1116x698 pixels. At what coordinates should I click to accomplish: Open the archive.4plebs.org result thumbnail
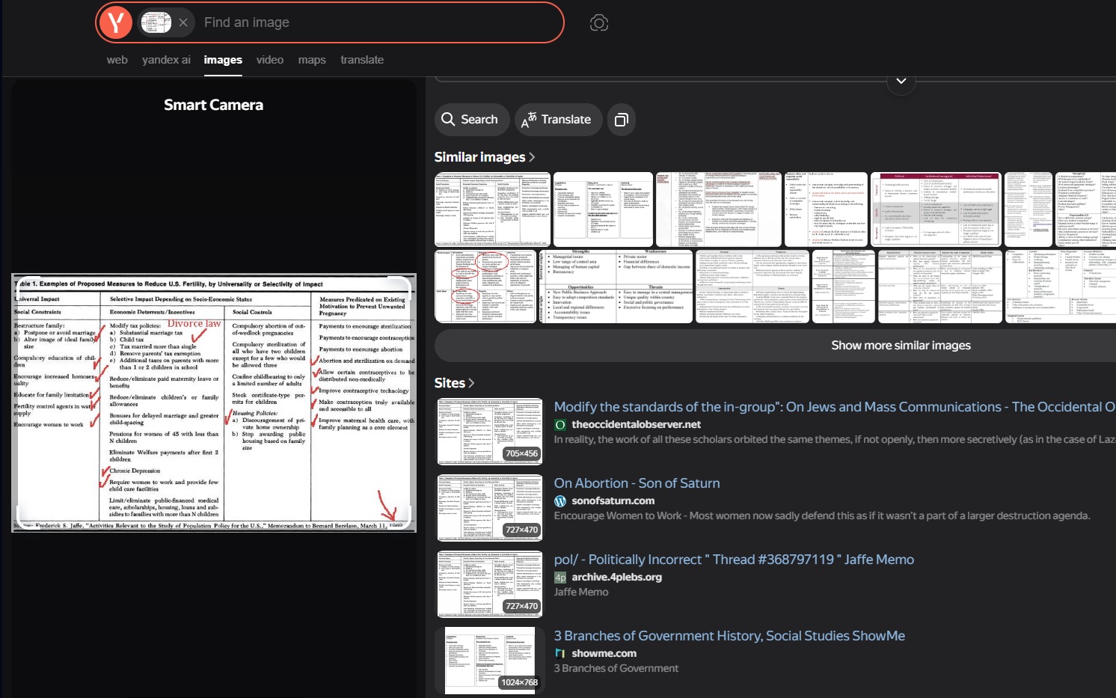pos(489,584)
